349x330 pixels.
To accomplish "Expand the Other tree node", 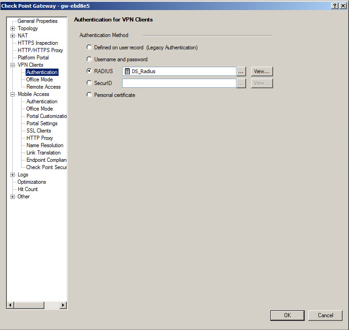I will (13, 197).
